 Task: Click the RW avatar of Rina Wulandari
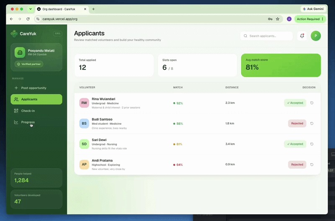84,103
